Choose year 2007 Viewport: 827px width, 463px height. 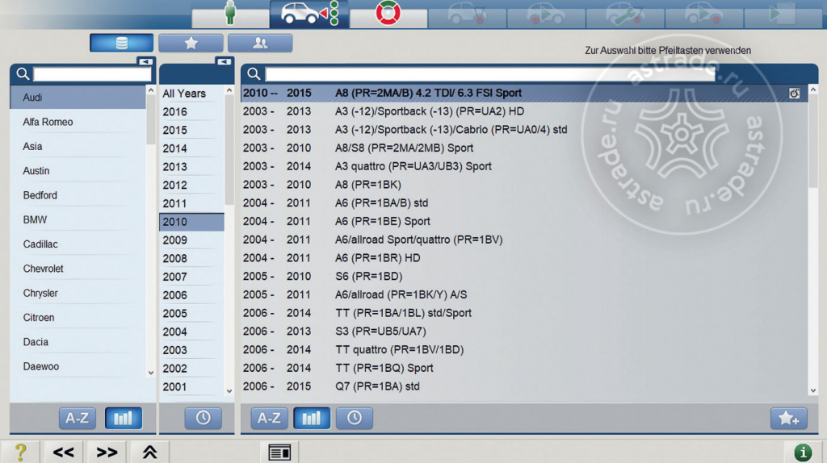(191, 277)
